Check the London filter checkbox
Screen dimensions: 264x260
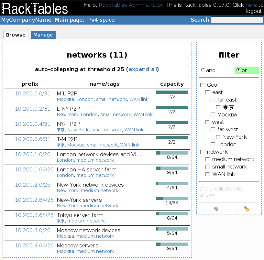(213, 144)
